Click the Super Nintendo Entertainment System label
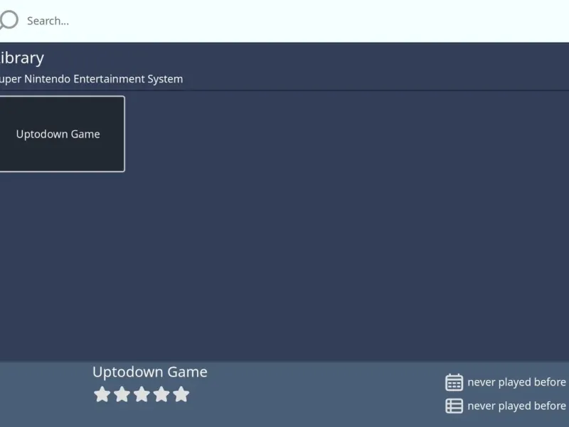Screen dimensions: 569x427 pyautogui.click(x=91, y=79)
